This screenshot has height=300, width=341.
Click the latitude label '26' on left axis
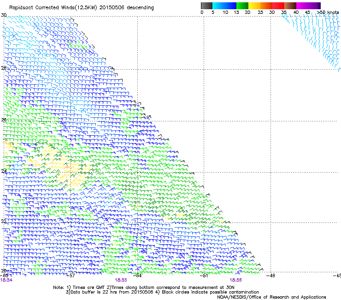click(4, 120)
